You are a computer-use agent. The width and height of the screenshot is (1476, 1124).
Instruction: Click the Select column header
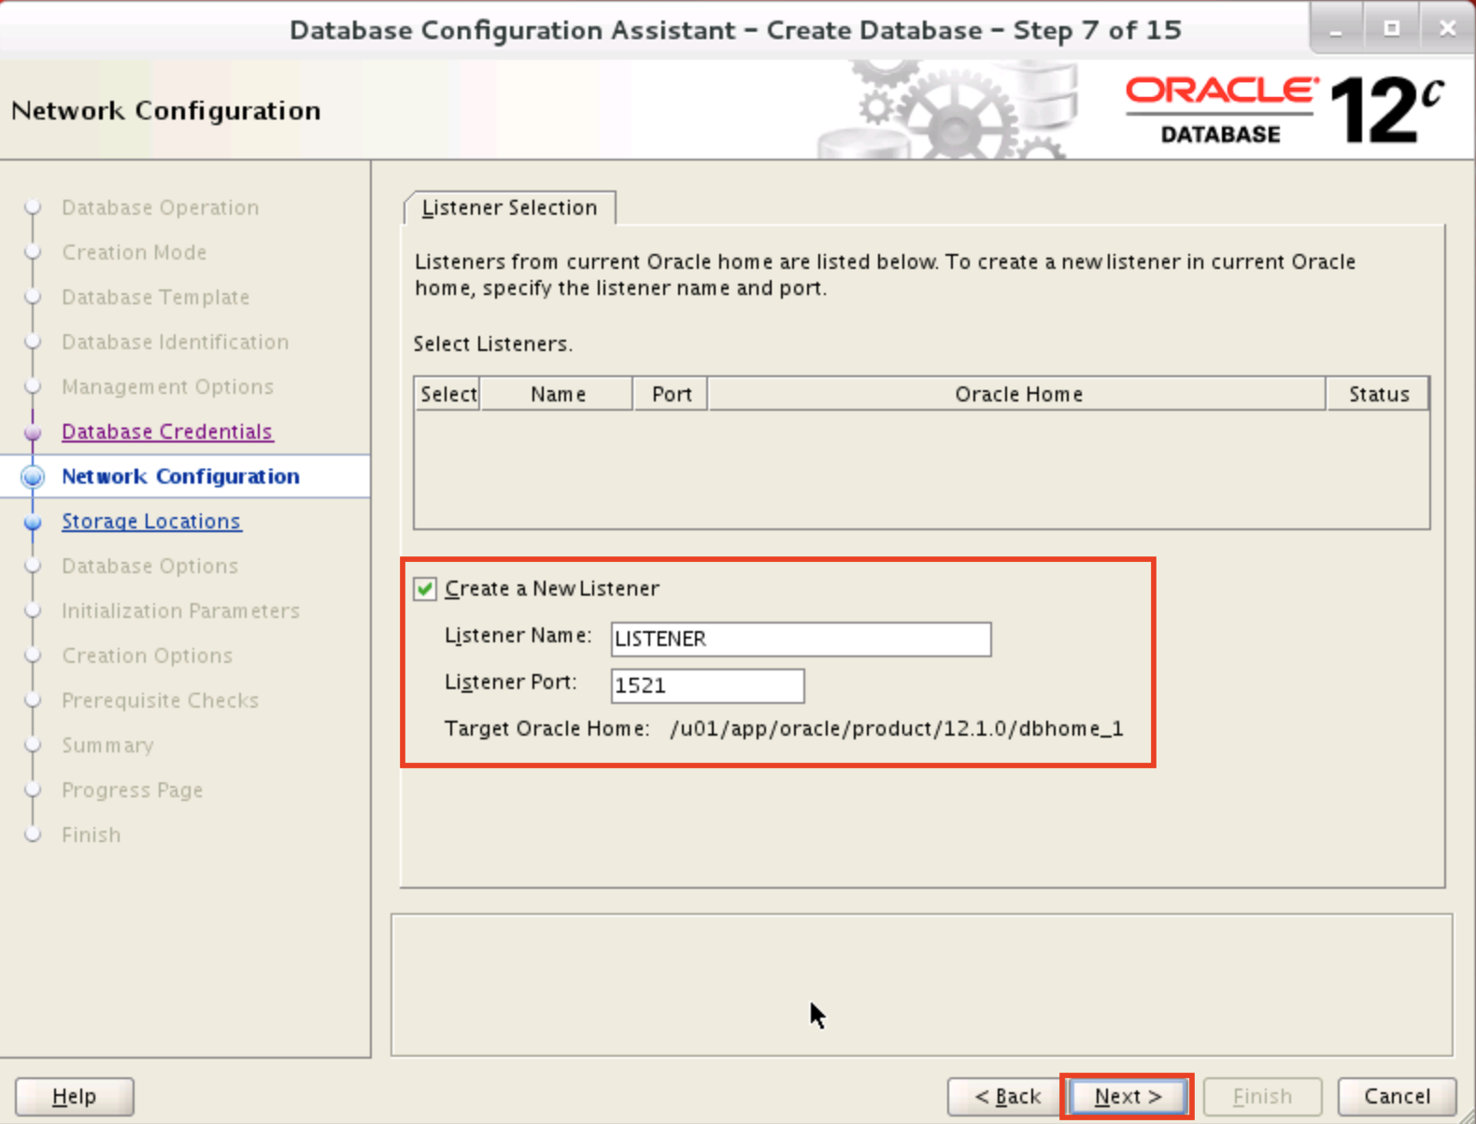[447, 394]
